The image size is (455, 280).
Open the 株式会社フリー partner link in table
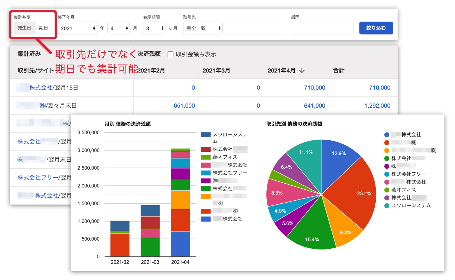coord(38,177)
